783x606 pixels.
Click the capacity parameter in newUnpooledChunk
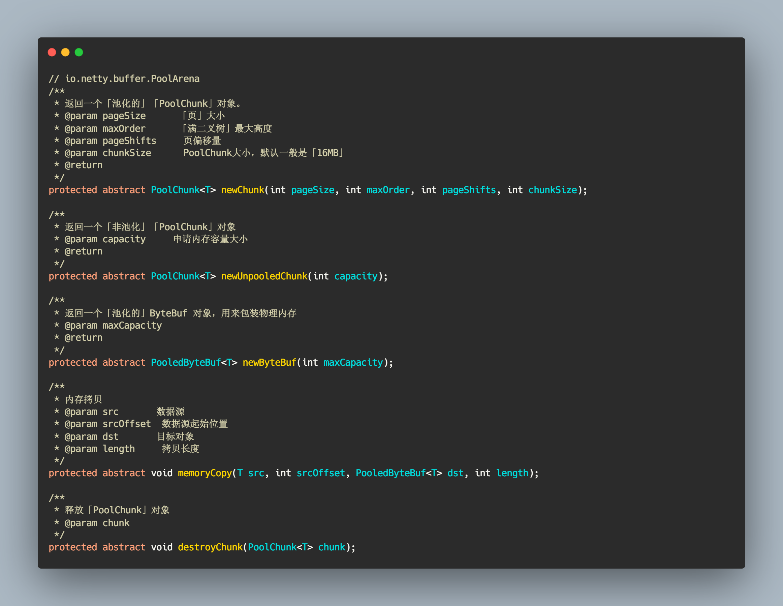coord(356,276)
